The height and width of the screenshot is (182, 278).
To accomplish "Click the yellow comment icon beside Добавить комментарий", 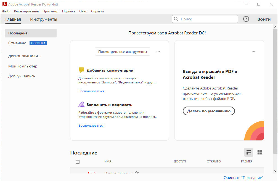I will click(81, 70).
